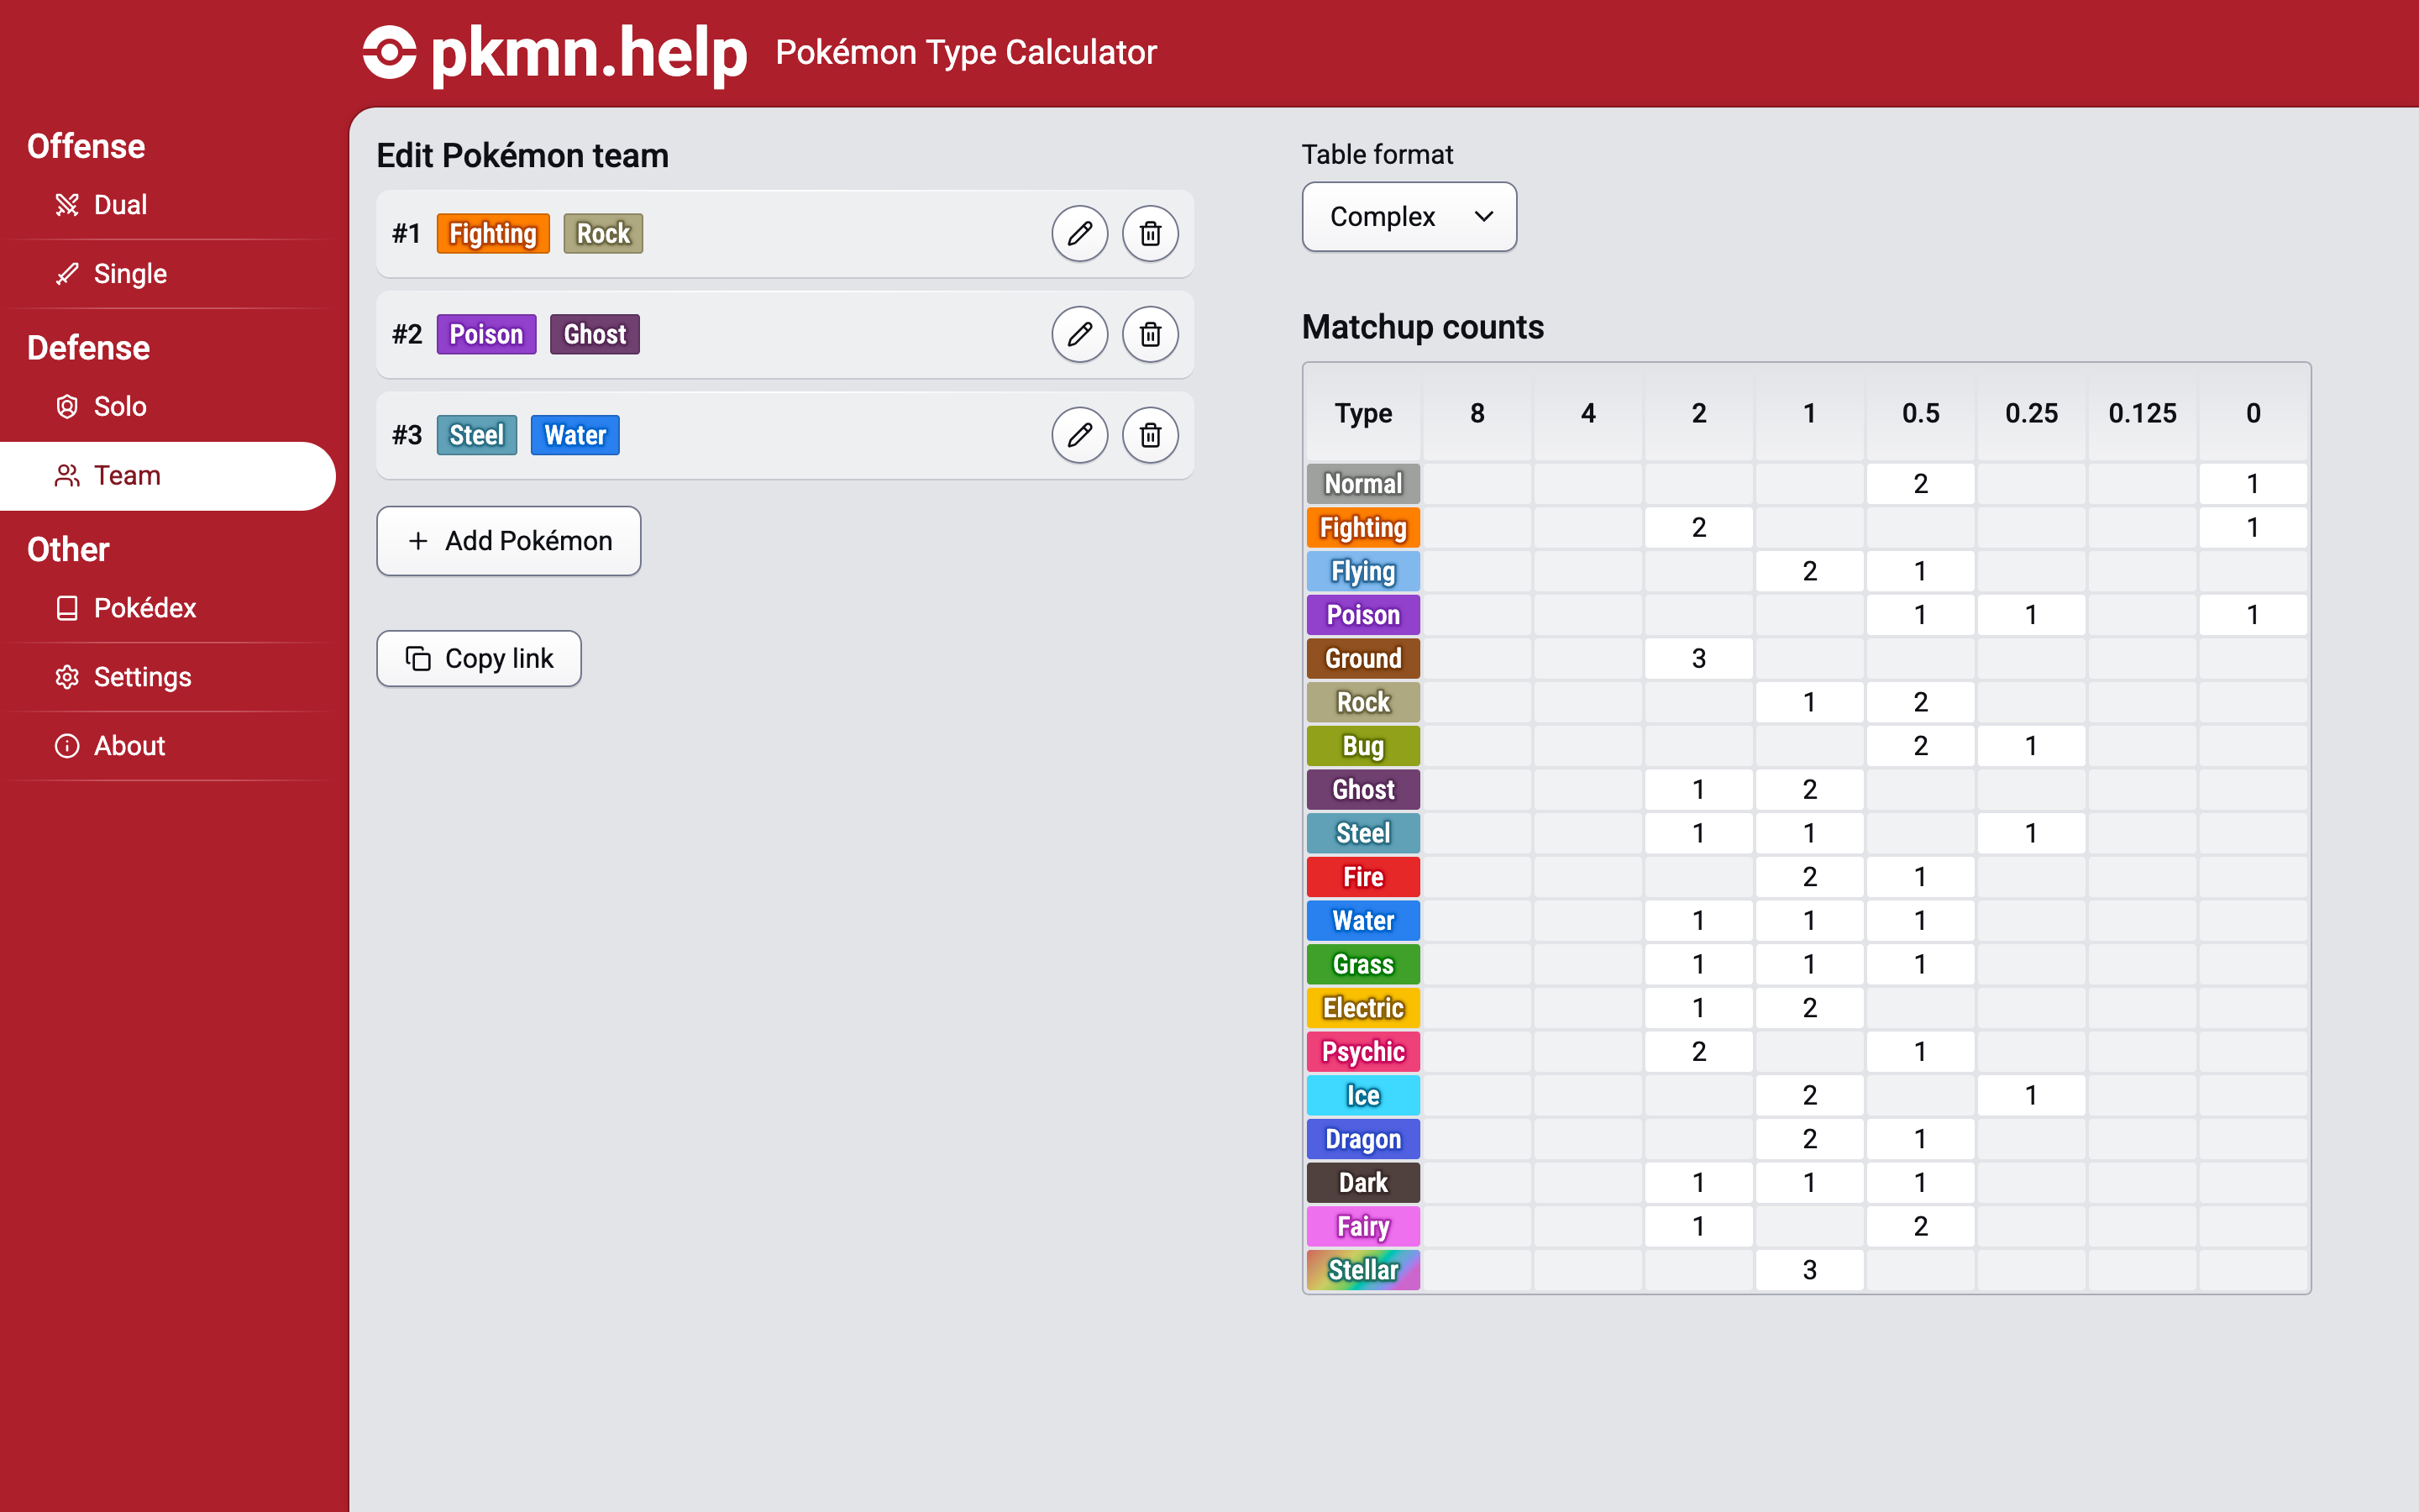Switch to Defense Solo page
Viewport: 2419px width, 1512px height.
coord(120,407)
